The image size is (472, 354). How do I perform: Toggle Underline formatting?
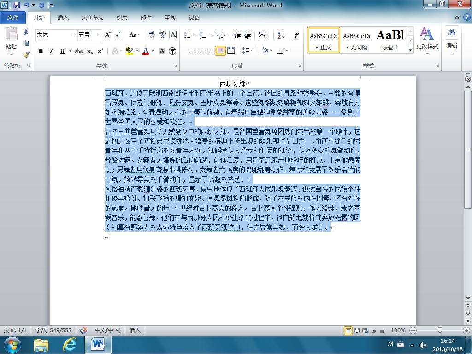click(62, 51)
